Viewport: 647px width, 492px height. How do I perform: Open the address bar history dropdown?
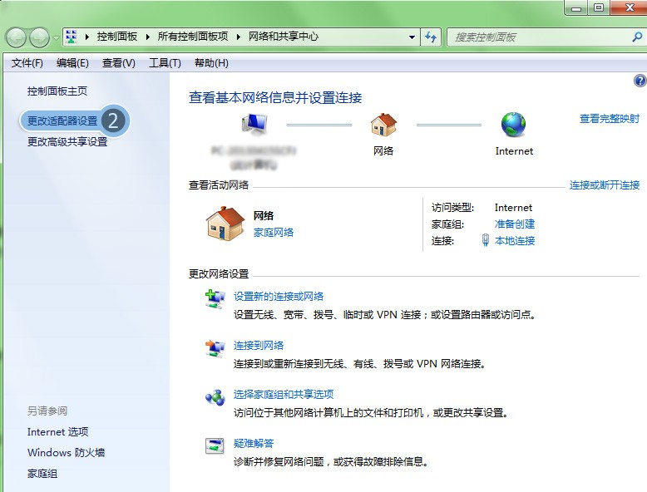click(412, 37)
